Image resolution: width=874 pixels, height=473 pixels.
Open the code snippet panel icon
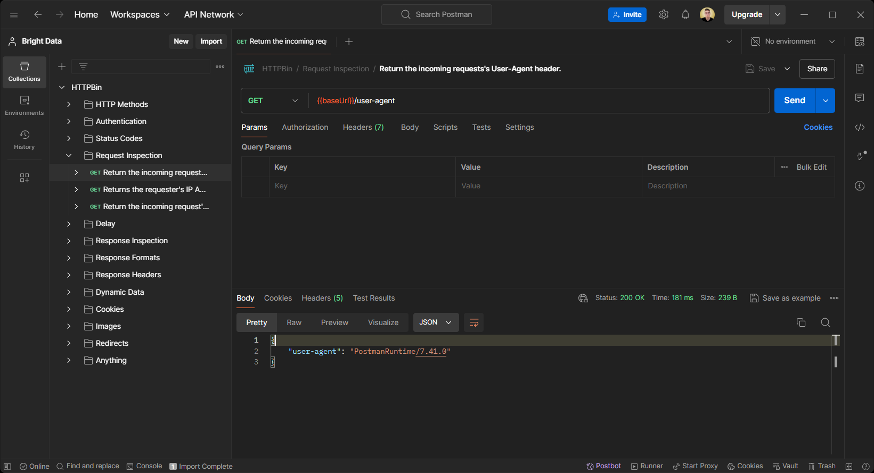click(860, 127)
